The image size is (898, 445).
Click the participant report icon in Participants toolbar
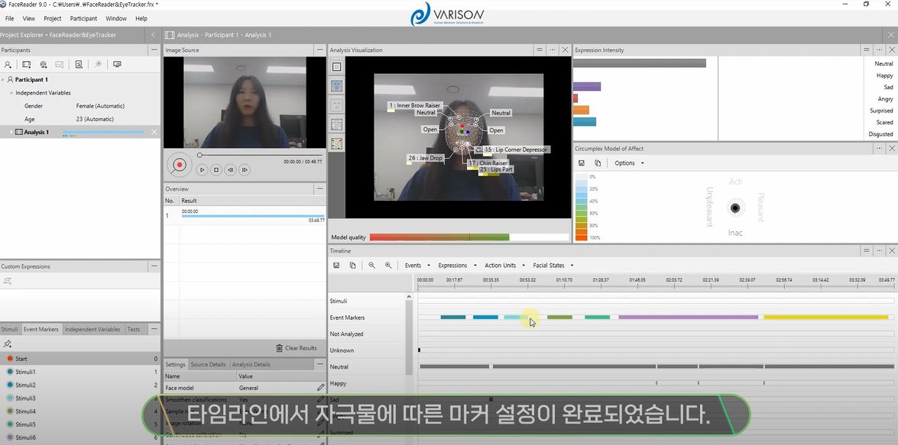point(79,65)
